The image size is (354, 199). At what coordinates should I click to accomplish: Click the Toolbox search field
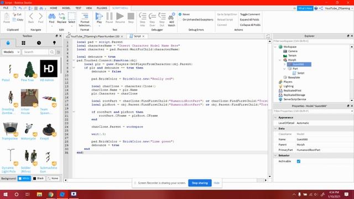coord(35,52)
